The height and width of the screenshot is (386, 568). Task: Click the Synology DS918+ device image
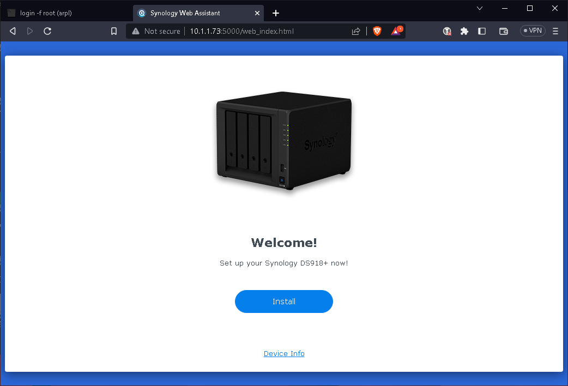click(284, 141)
